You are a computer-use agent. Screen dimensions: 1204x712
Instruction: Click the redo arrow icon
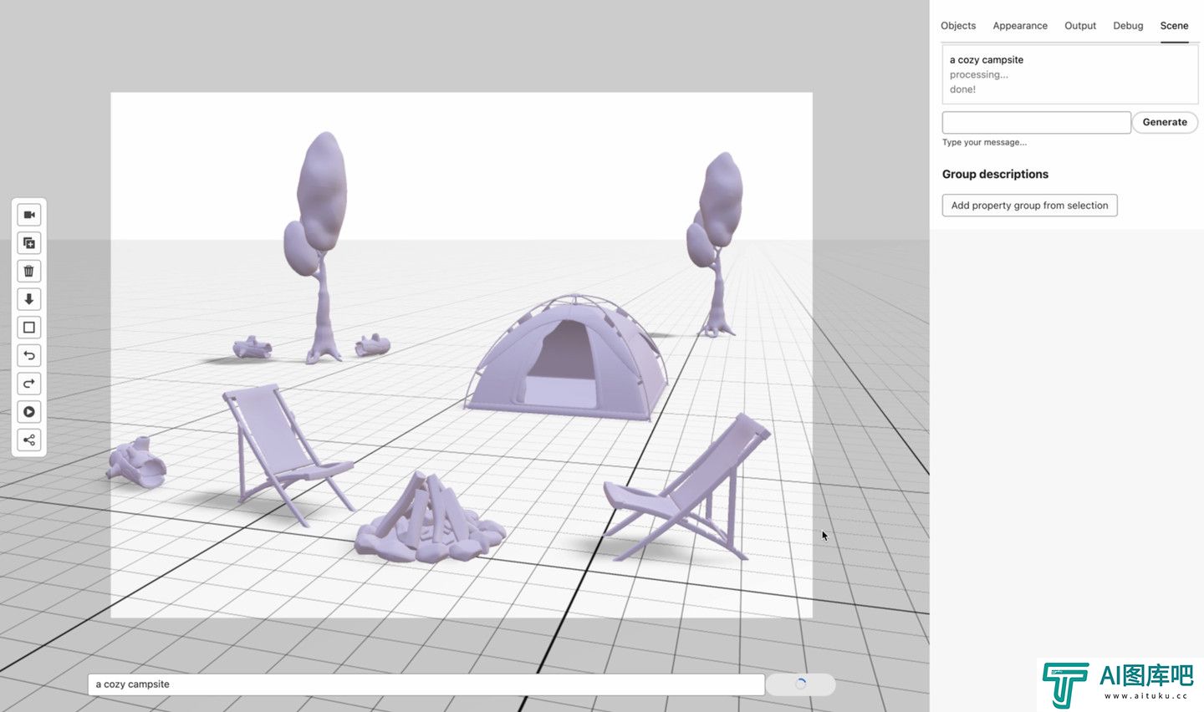[29, 384]
